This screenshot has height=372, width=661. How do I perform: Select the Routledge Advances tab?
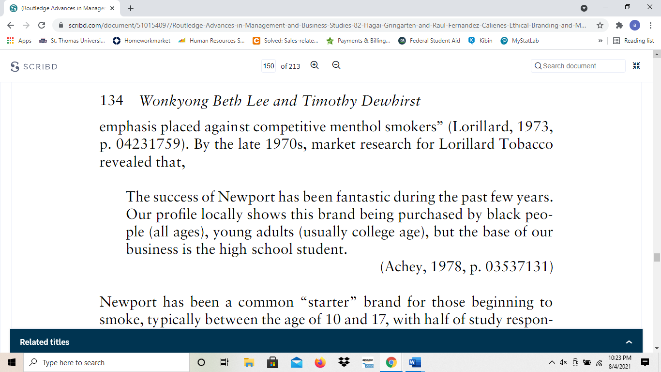62,8
